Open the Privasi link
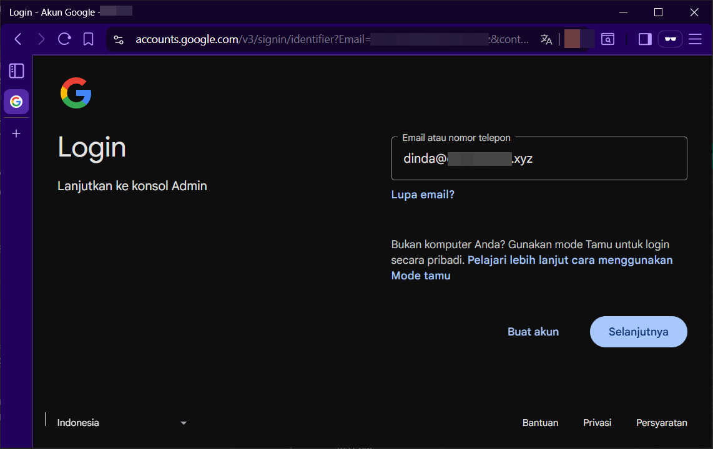The width and height of the screenshot is (713, 449). 597,423
